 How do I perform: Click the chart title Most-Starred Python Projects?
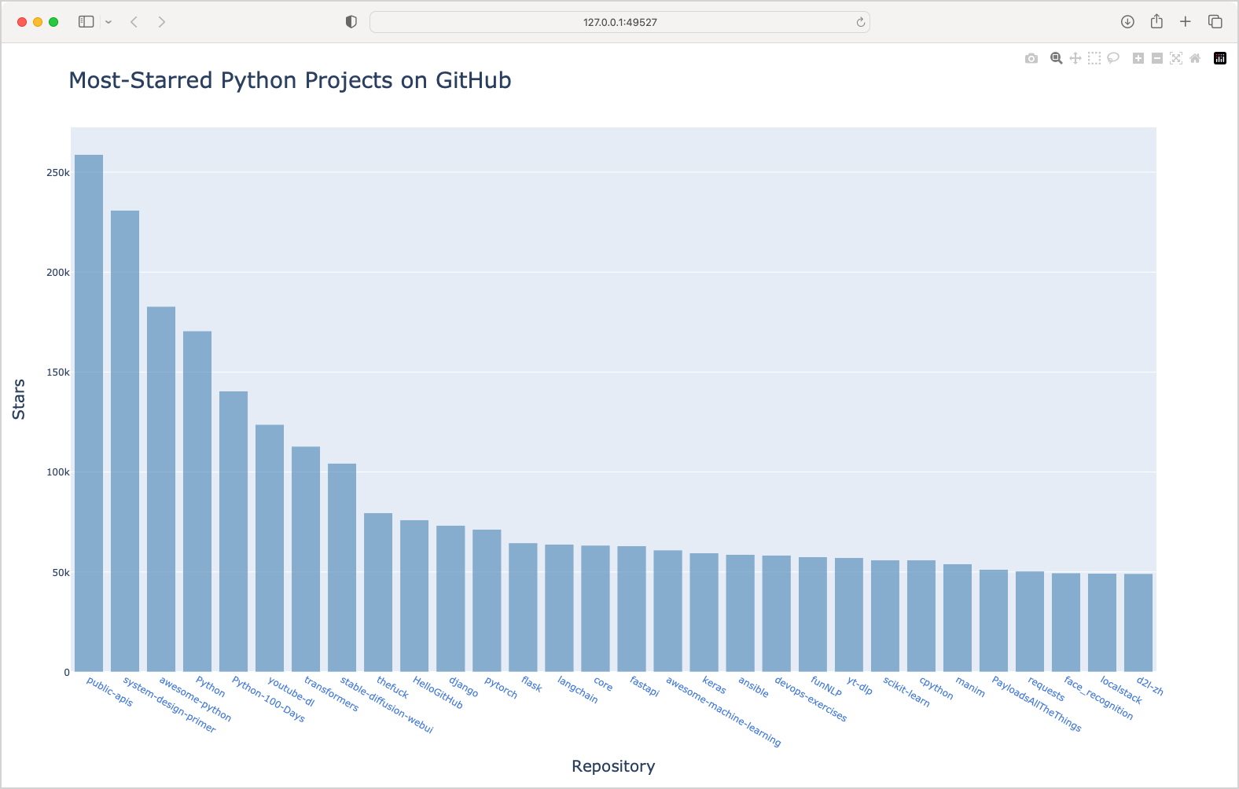point(290,80)
